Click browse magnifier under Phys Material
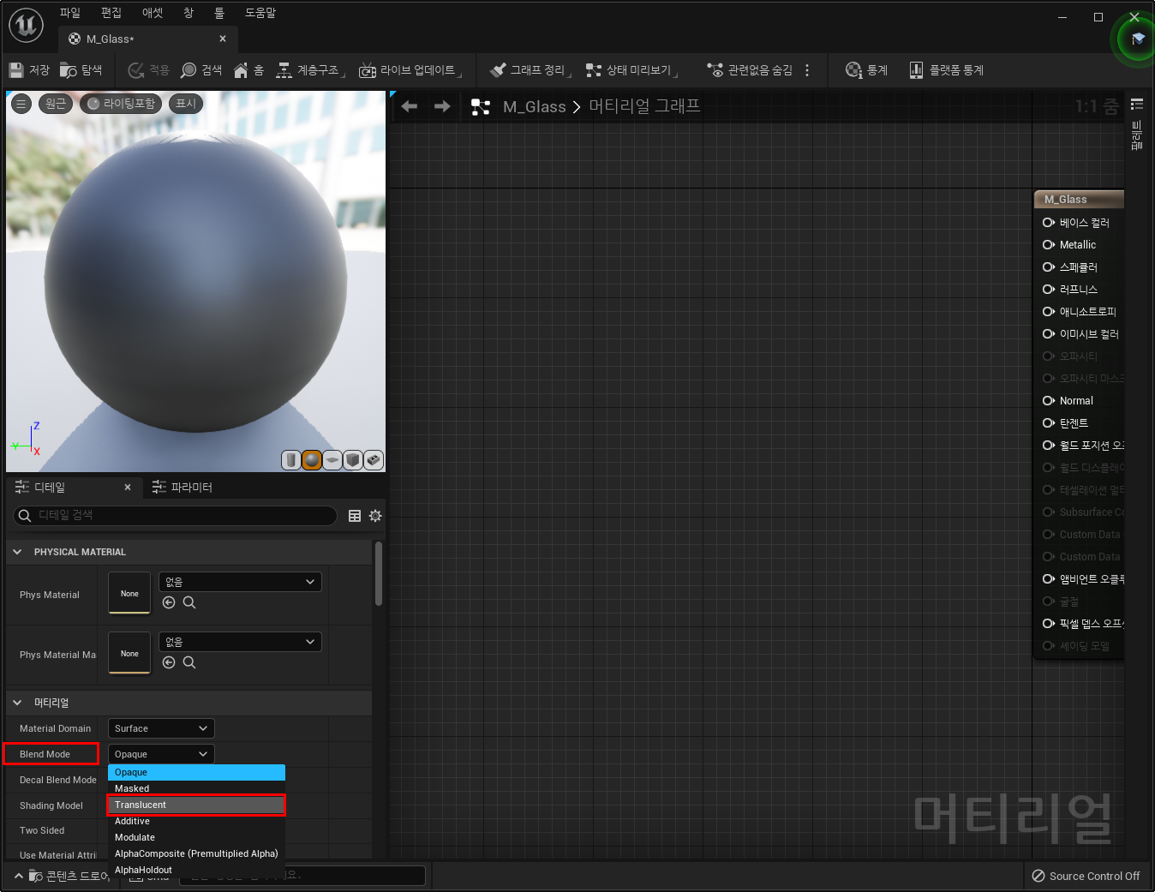This screenshot has height=892, width=1155. click(189, 602)
